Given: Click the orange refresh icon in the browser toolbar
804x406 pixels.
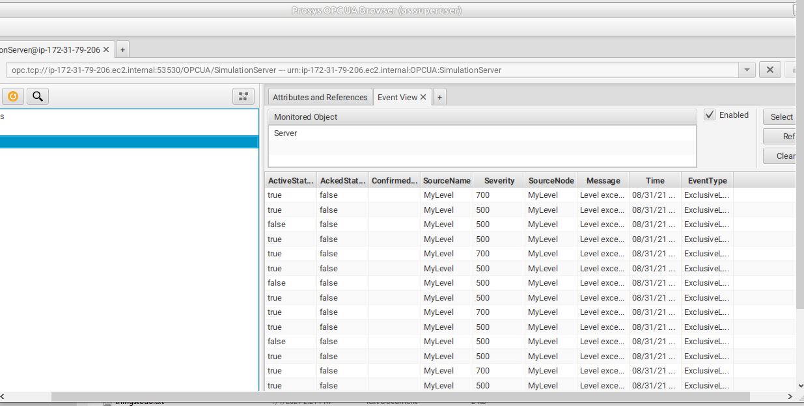Looking at the screenshot, I should (x=12, y=97).
